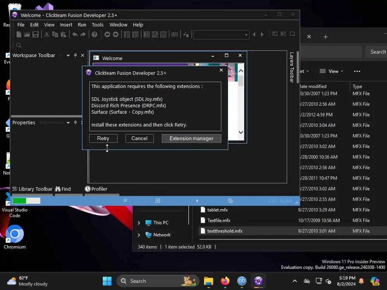The image size is (387, 290).
Task: Close the Workspace Toolbar panel
Action: pyautogui.click(x=82, y=55)
